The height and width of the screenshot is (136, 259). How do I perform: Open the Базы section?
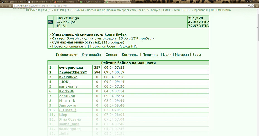coord(197,55)
